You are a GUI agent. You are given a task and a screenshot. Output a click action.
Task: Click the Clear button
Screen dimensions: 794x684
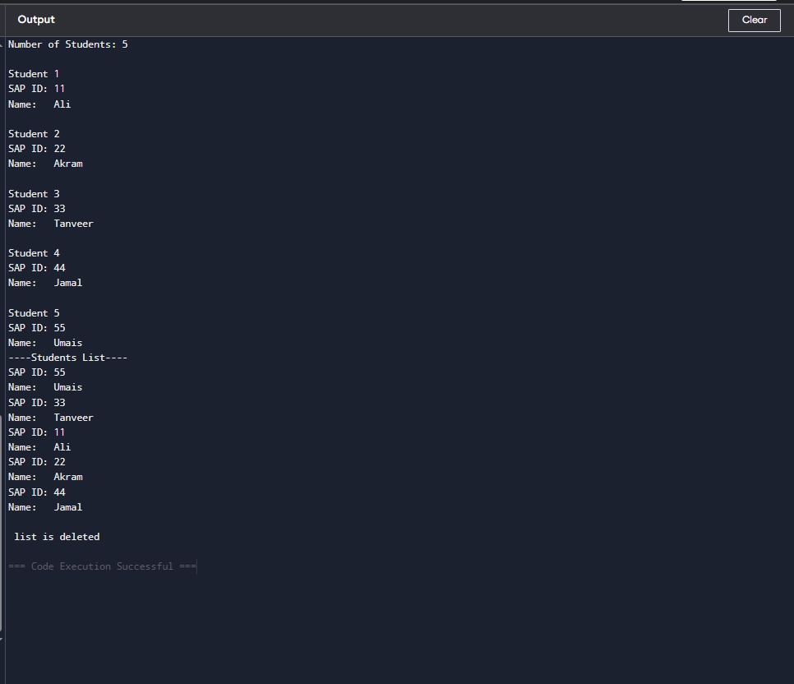tap(754, 21)
